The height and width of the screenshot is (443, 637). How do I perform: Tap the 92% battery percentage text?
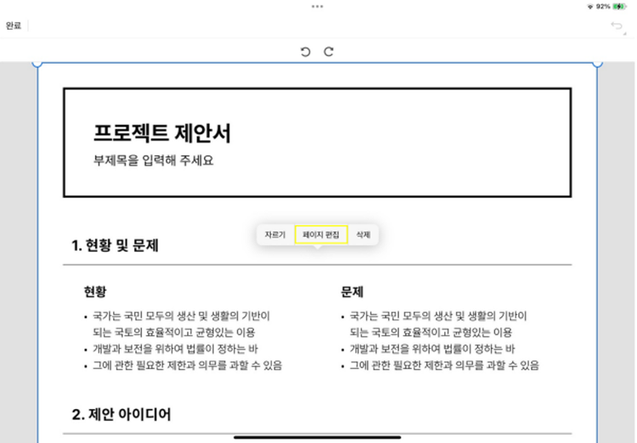click(603, 7)
